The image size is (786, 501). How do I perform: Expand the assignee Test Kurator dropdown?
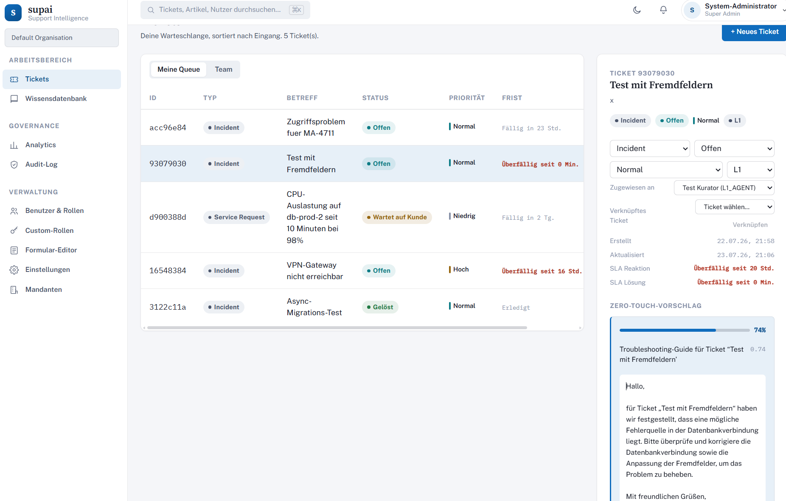point(724,188)
